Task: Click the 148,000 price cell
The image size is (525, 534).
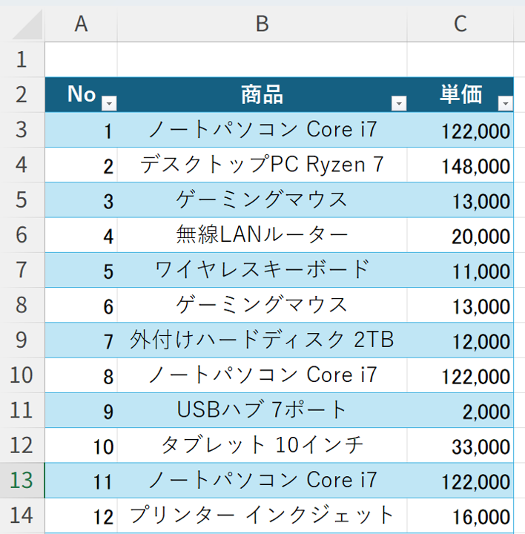Action: click(460, 165)
